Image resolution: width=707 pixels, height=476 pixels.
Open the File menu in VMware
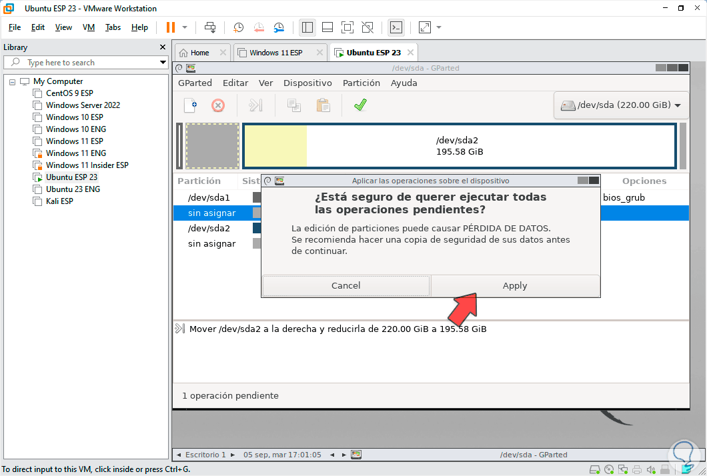coord(15,27)
